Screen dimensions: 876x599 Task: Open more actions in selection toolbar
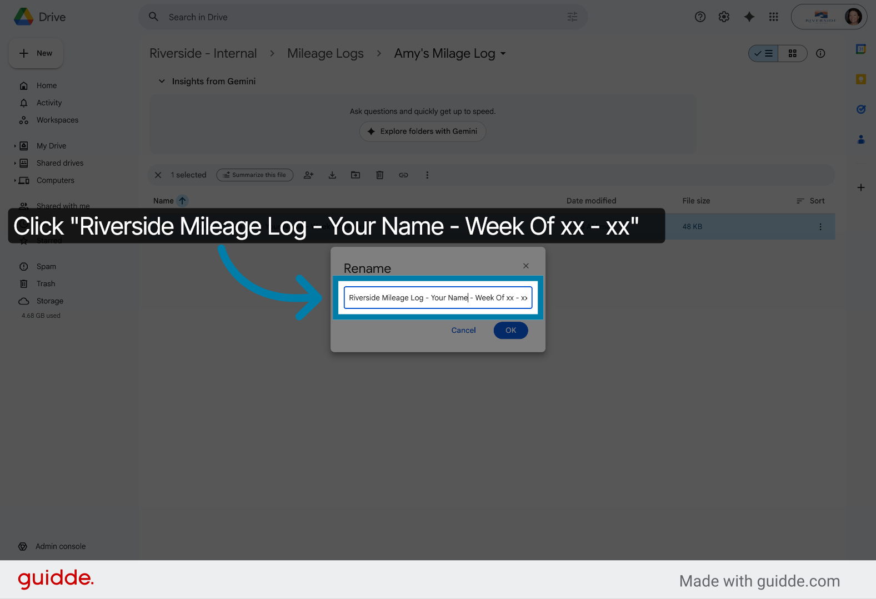[427, 175]
